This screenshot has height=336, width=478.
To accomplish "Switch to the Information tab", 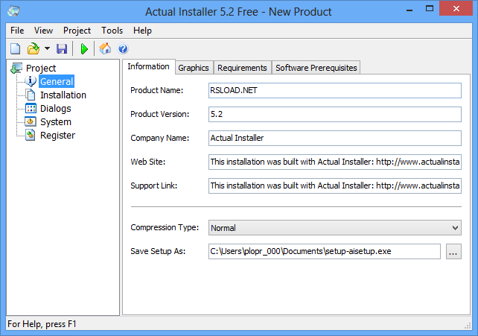I will coord(148,66).
